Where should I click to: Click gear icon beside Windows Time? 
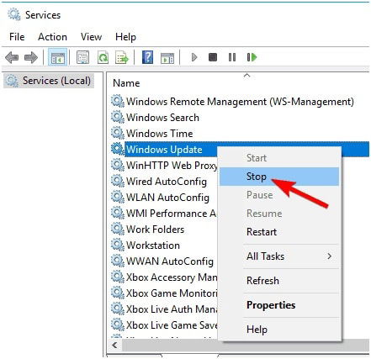118,133
